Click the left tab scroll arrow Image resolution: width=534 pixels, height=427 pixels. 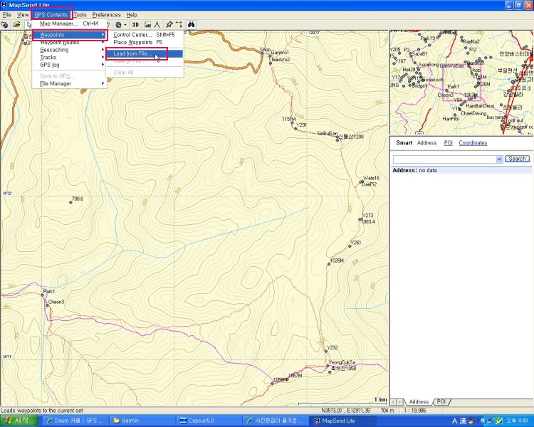[393, 402]
